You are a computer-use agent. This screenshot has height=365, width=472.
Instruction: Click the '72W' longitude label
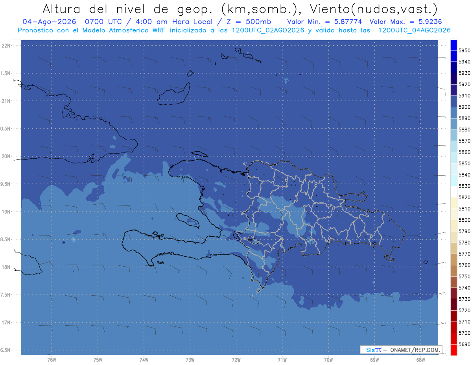click(x=236, y=360)
